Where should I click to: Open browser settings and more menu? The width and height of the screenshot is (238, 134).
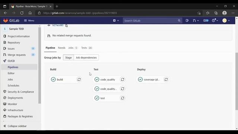click(x=233, y=13)
